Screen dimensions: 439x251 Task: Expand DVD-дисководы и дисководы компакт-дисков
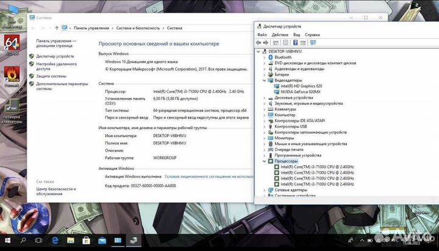tap(264, 63)
